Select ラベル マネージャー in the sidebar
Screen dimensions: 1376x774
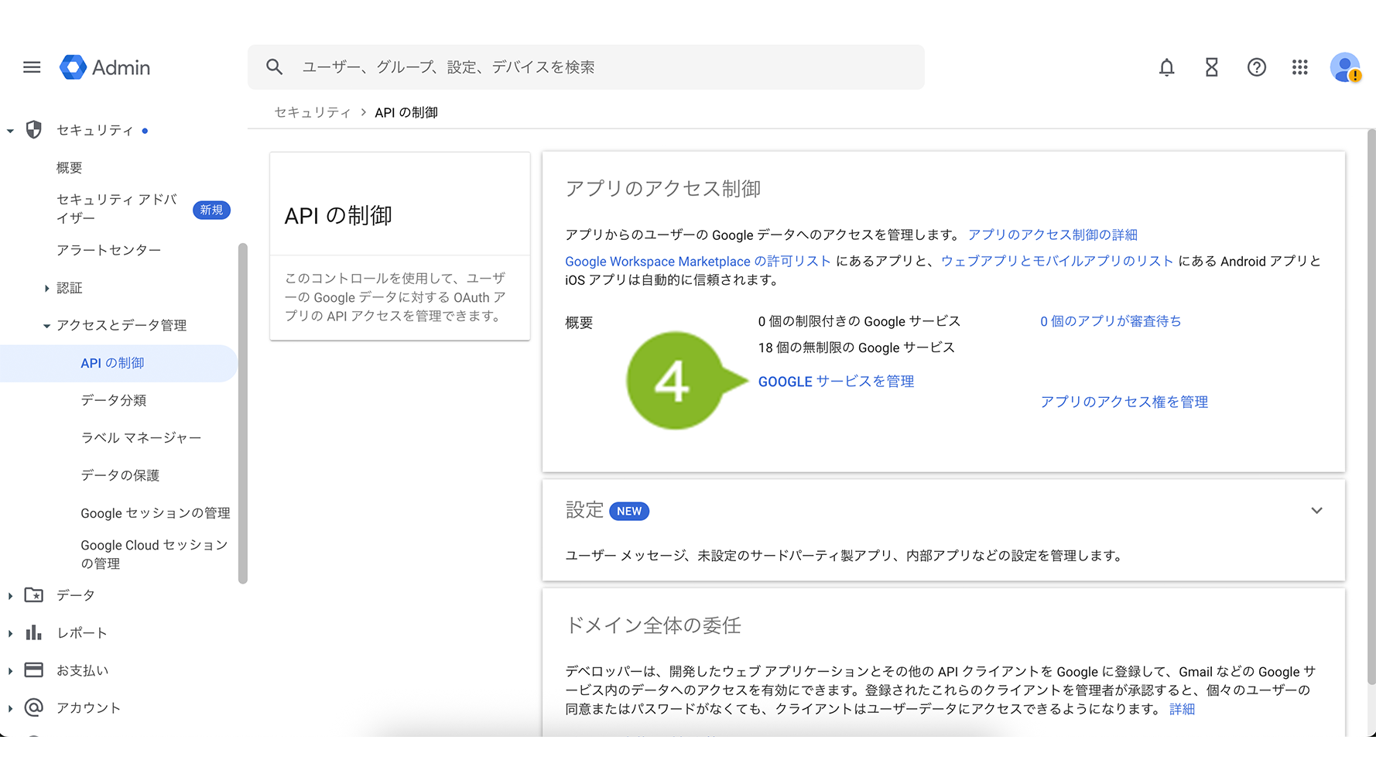(141, 438)
